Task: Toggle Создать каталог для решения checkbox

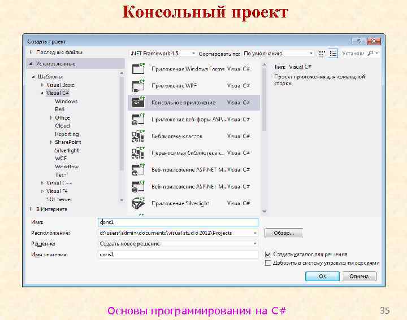Action: [268, 255]
